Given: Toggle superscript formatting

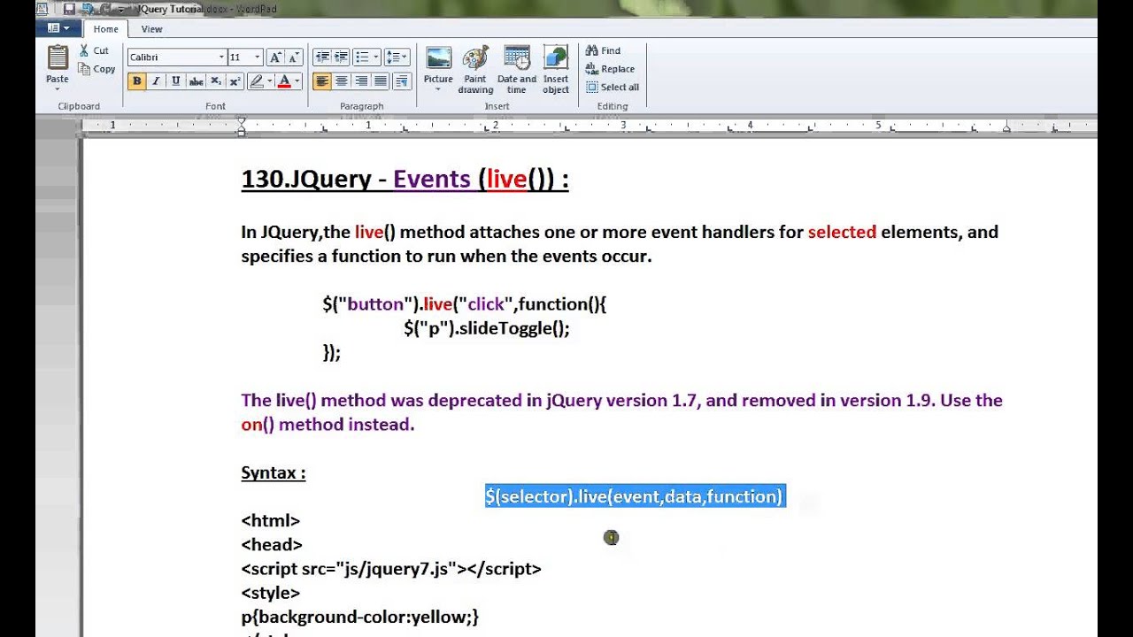Looking at the screenshot, I should click(235, 81).
